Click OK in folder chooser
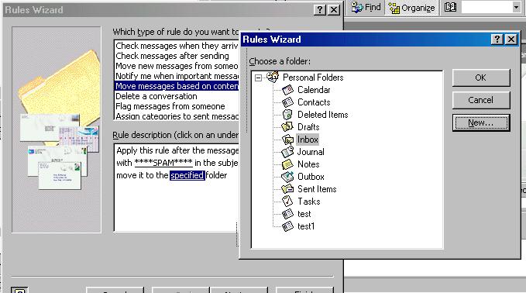526x293 pixels. click(481, 78)
